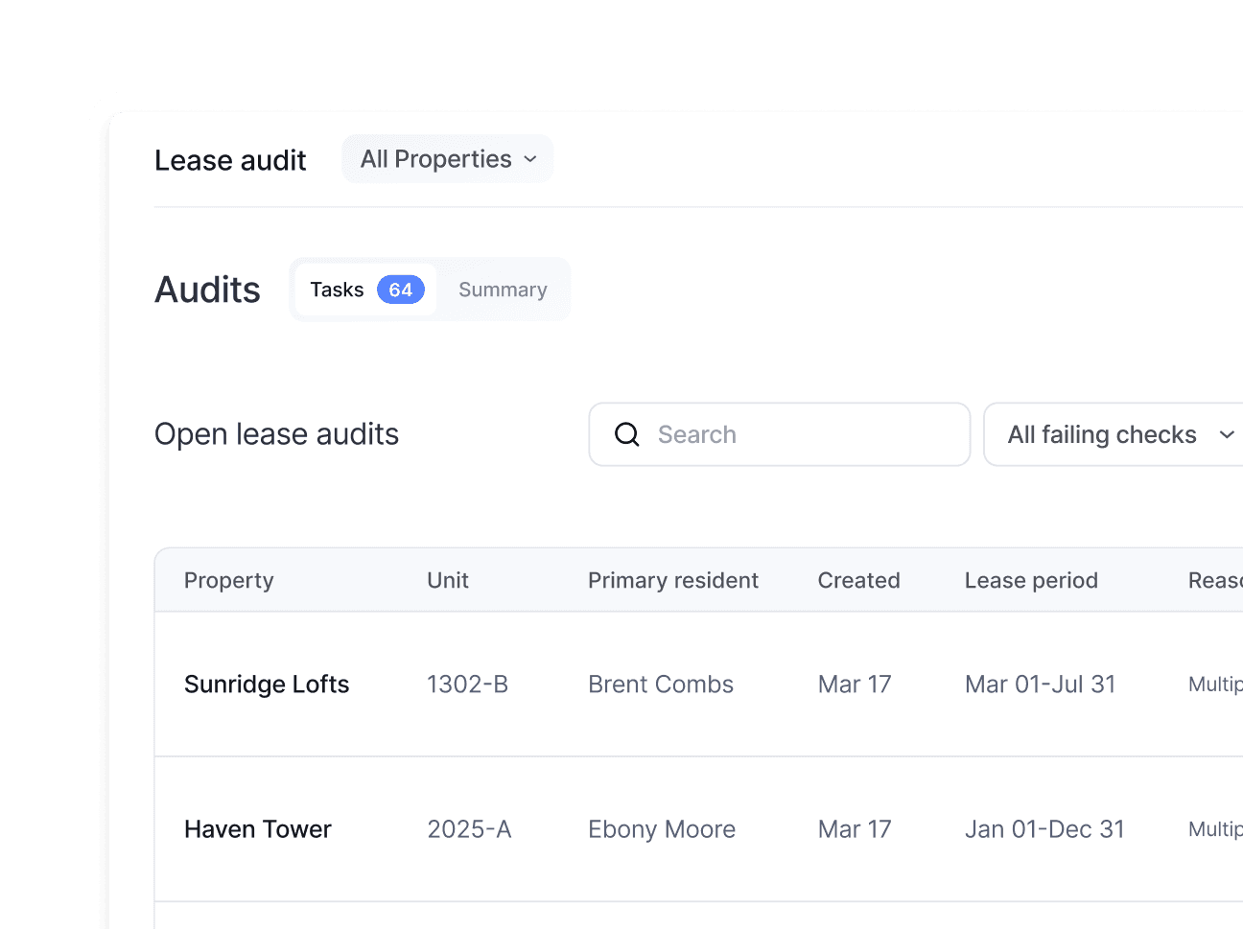Click the Sunridge Lofts property name
The height and width of the screenshot is (929, 1243).
coord(267,684)
